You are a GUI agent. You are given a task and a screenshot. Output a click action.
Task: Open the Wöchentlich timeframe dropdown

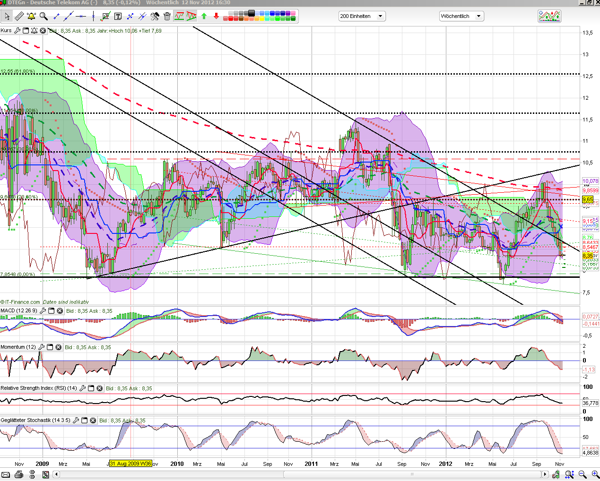point(461,17)
